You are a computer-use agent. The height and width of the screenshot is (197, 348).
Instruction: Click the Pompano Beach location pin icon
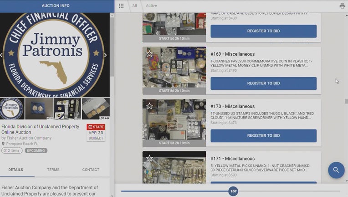click(x=3, y=144)
